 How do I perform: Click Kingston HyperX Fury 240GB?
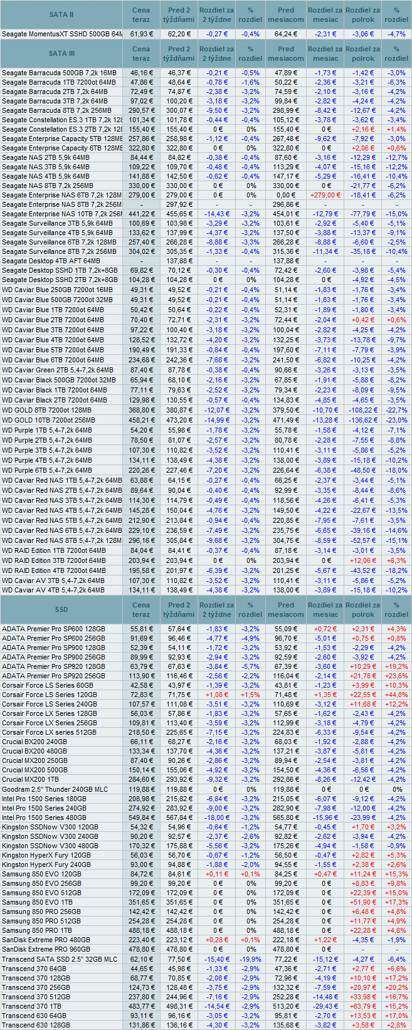(46, 864)
